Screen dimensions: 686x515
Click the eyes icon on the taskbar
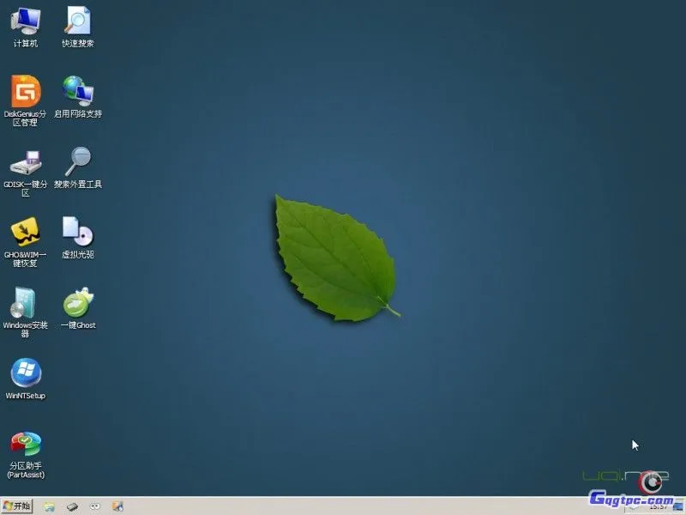pyautogui.click(x=94, y=506)
